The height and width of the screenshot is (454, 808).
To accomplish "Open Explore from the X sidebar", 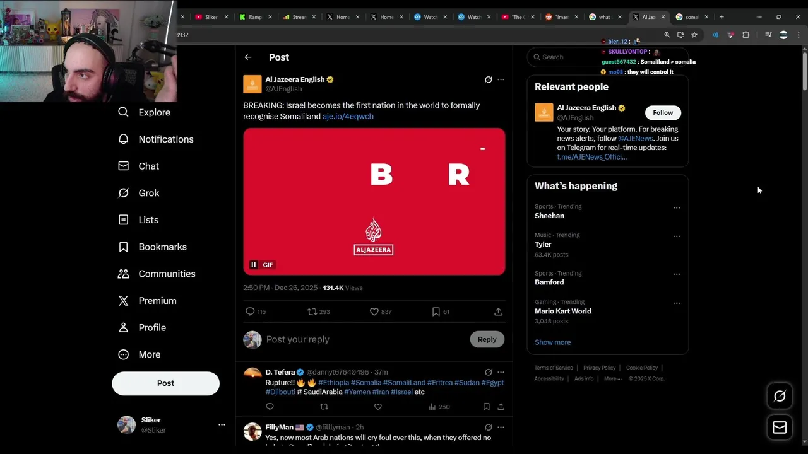I will [145, 112].
